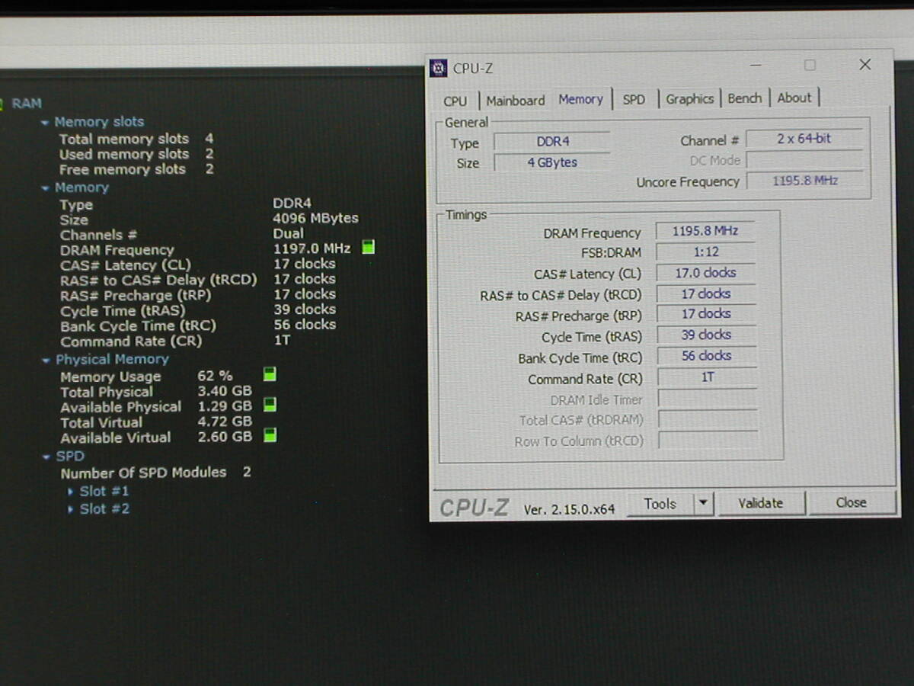Click the RAS# Precharge value field in CPU-Z
Viewport: 914px width, 686px height.
707,314
